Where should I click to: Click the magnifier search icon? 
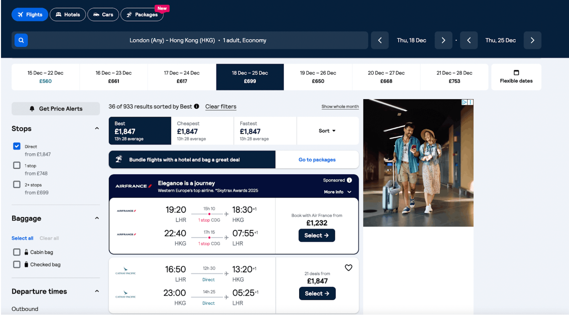(x=21, y=40)
